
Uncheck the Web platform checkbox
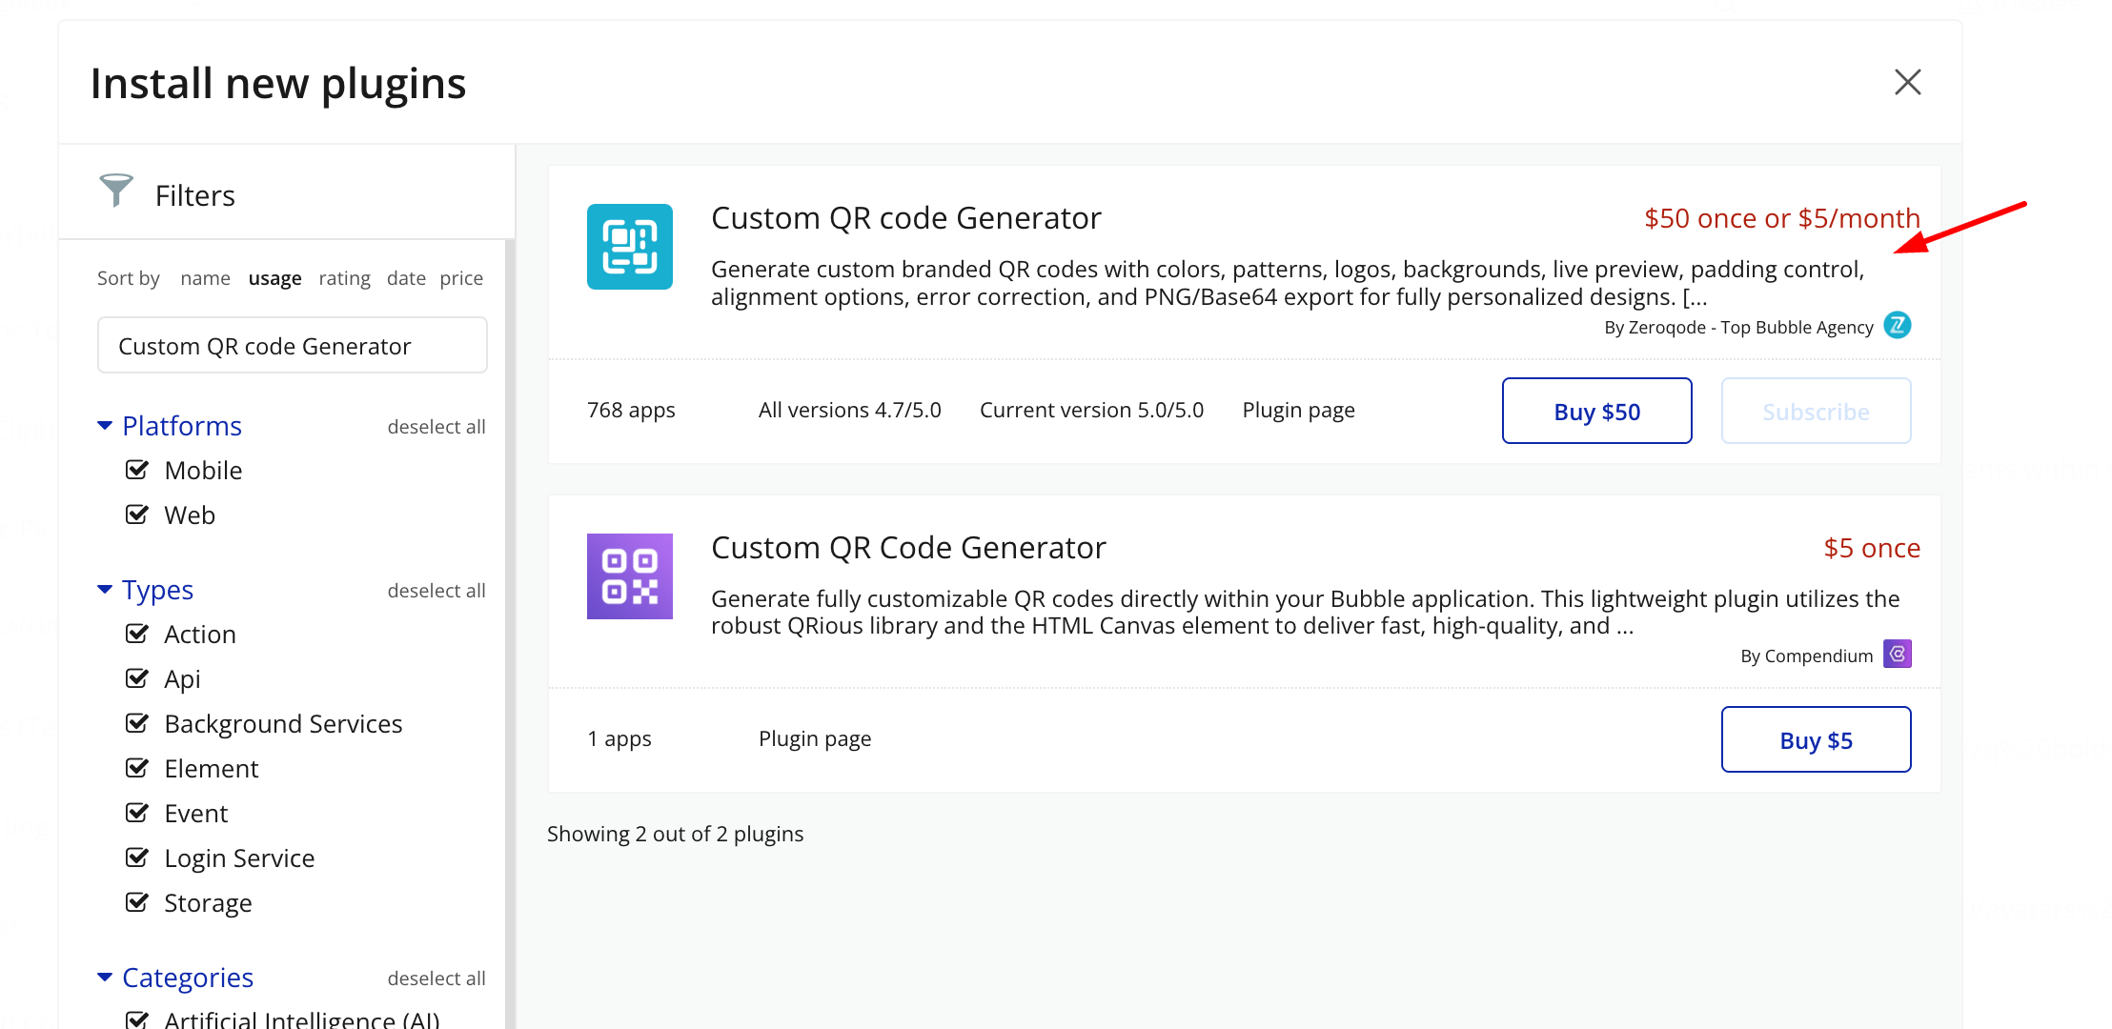(x=137, y=514)
